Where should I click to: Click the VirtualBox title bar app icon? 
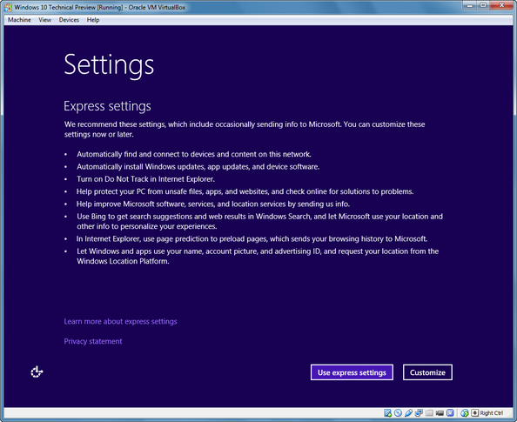point(8,7)
